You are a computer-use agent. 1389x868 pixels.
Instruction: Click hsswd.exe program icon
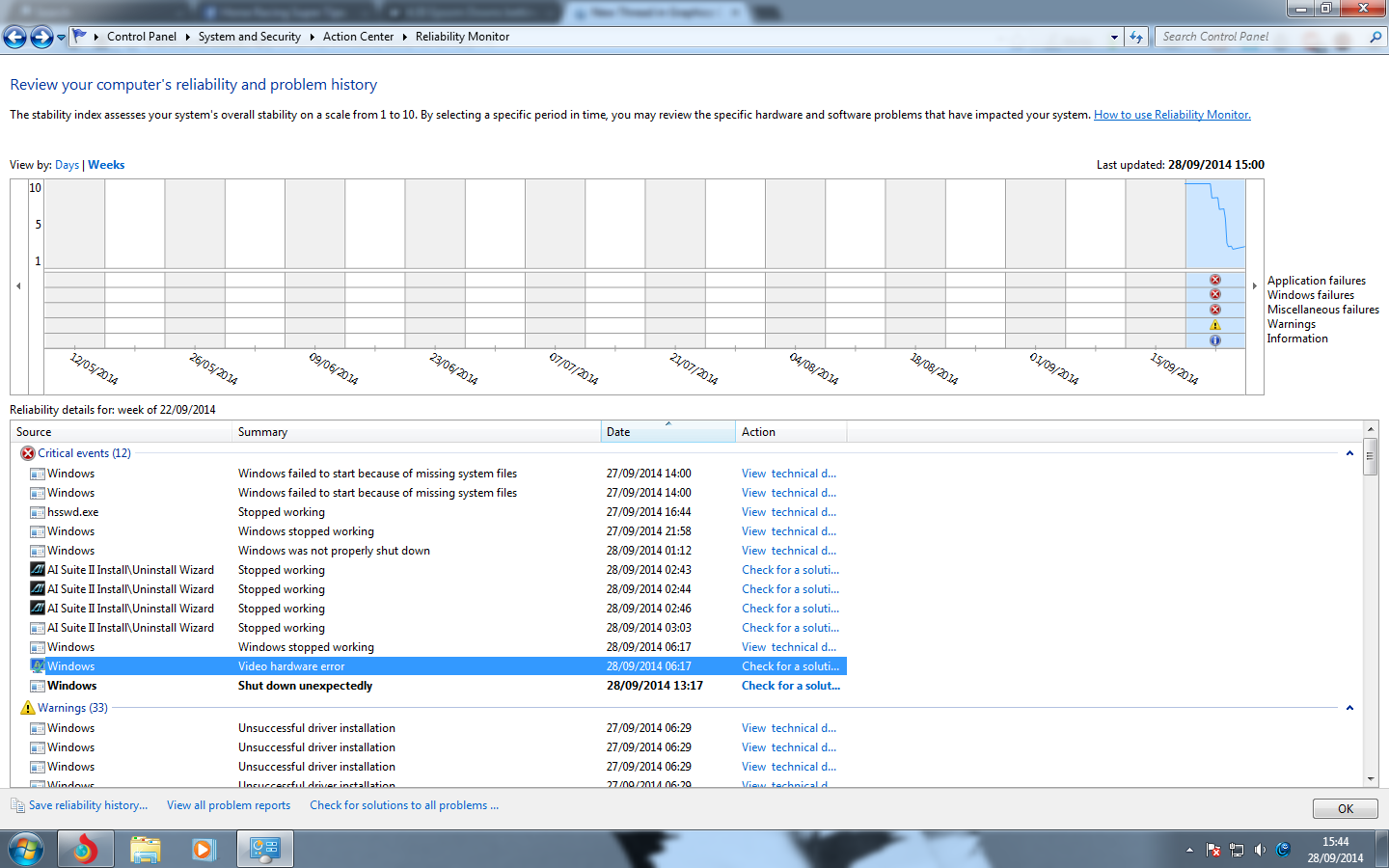pos(38,512)
